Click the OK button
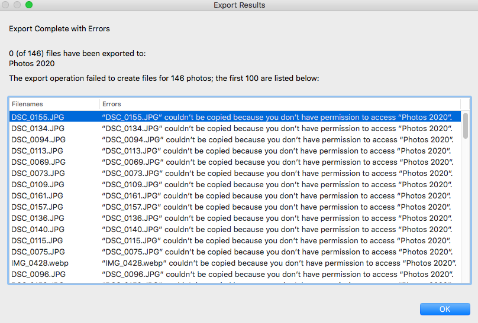 click(x=445, y=309)
